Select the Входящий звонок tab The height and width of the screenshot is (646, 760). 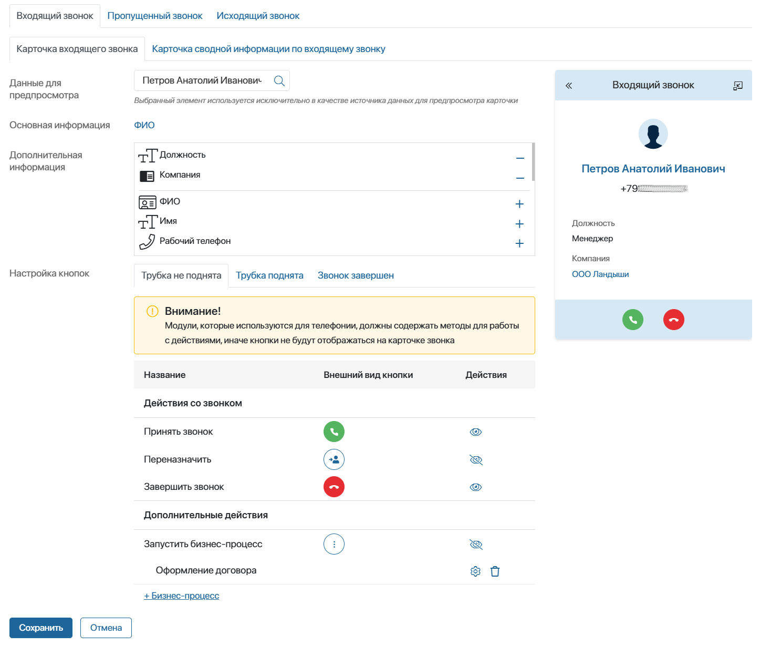click(55, 16)
